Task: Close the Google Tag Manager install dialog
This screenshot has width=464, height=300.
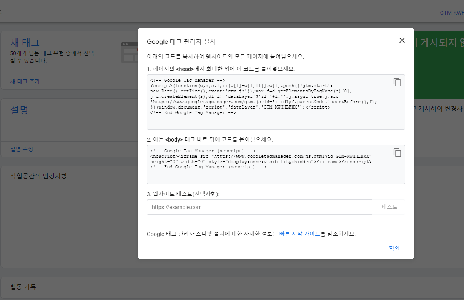Action: pyautogui.click(x=402, y=40)
